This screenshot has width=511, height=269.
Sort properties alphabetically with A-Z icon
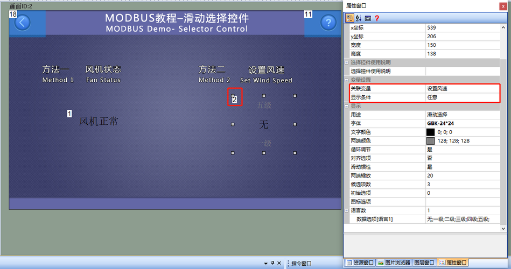pos(359,18)
